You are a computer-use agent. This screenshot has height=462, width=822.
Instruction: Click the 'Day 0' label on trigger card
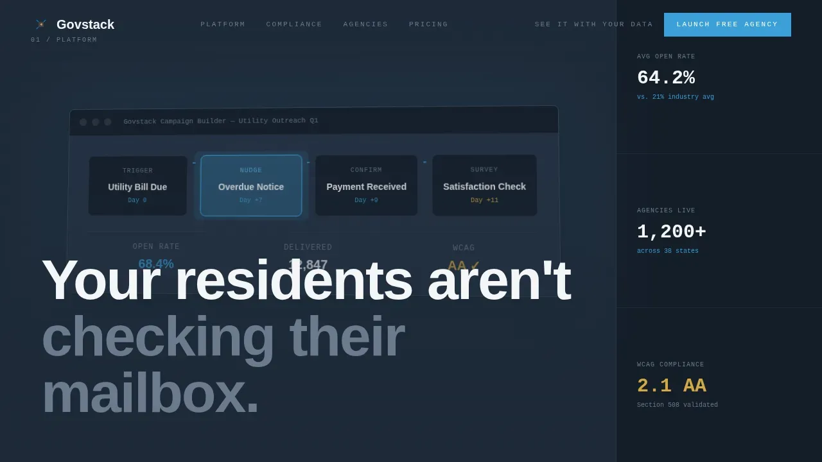[137, 200]
